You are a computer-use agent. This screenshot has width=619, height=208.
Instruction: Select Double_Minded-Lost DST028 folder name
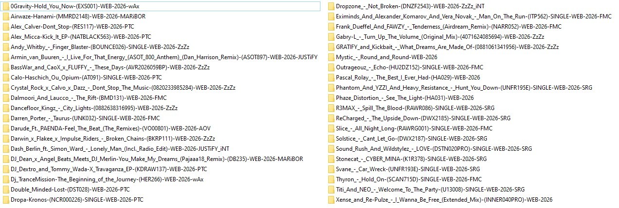click(x=70, y=190)
